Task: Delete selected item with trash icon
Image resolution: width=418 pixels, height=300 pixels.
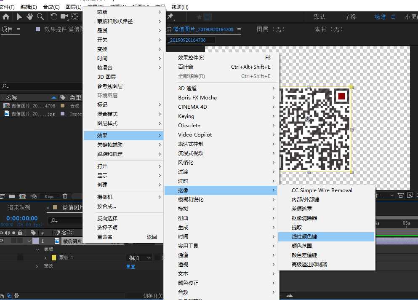Action: point(65,196)
